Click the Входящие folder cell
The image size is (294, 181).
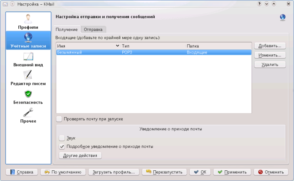tap(197, 52)
